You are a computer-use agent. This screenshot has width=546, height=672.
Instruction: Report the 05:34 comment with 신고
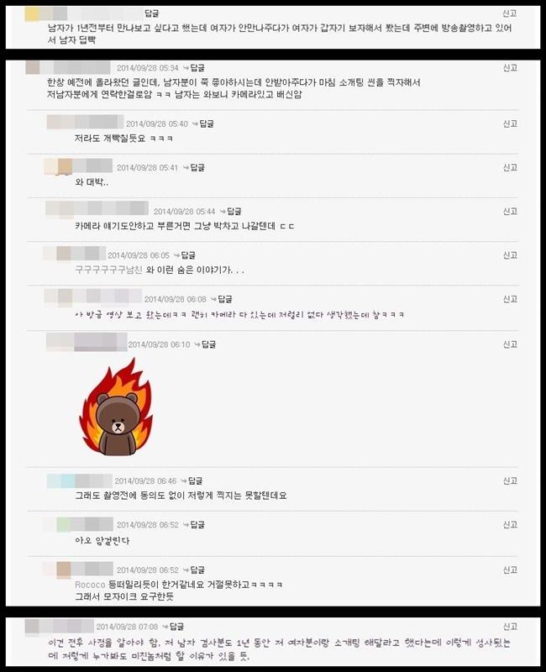coord(510,68)
